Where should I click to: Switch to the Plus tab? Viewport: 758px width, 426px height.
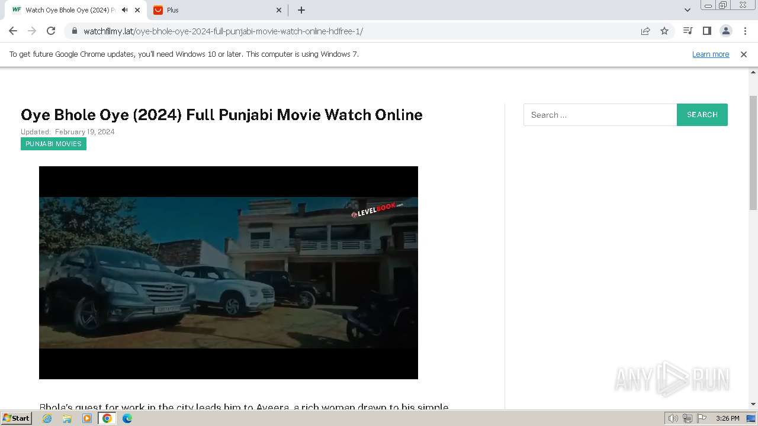(x=216, y=10)
